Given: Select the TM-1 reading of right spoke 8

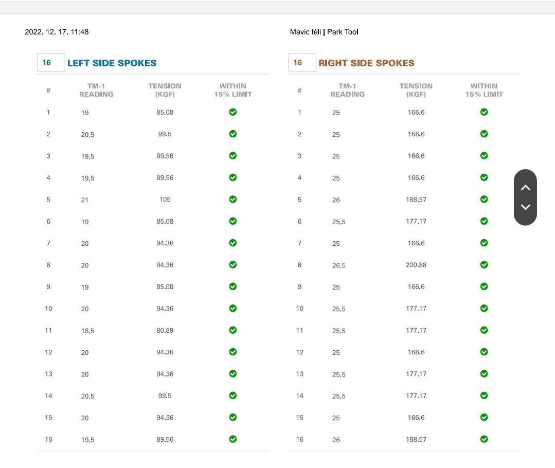Looking at the screenshot, I should tap(338, 265).
